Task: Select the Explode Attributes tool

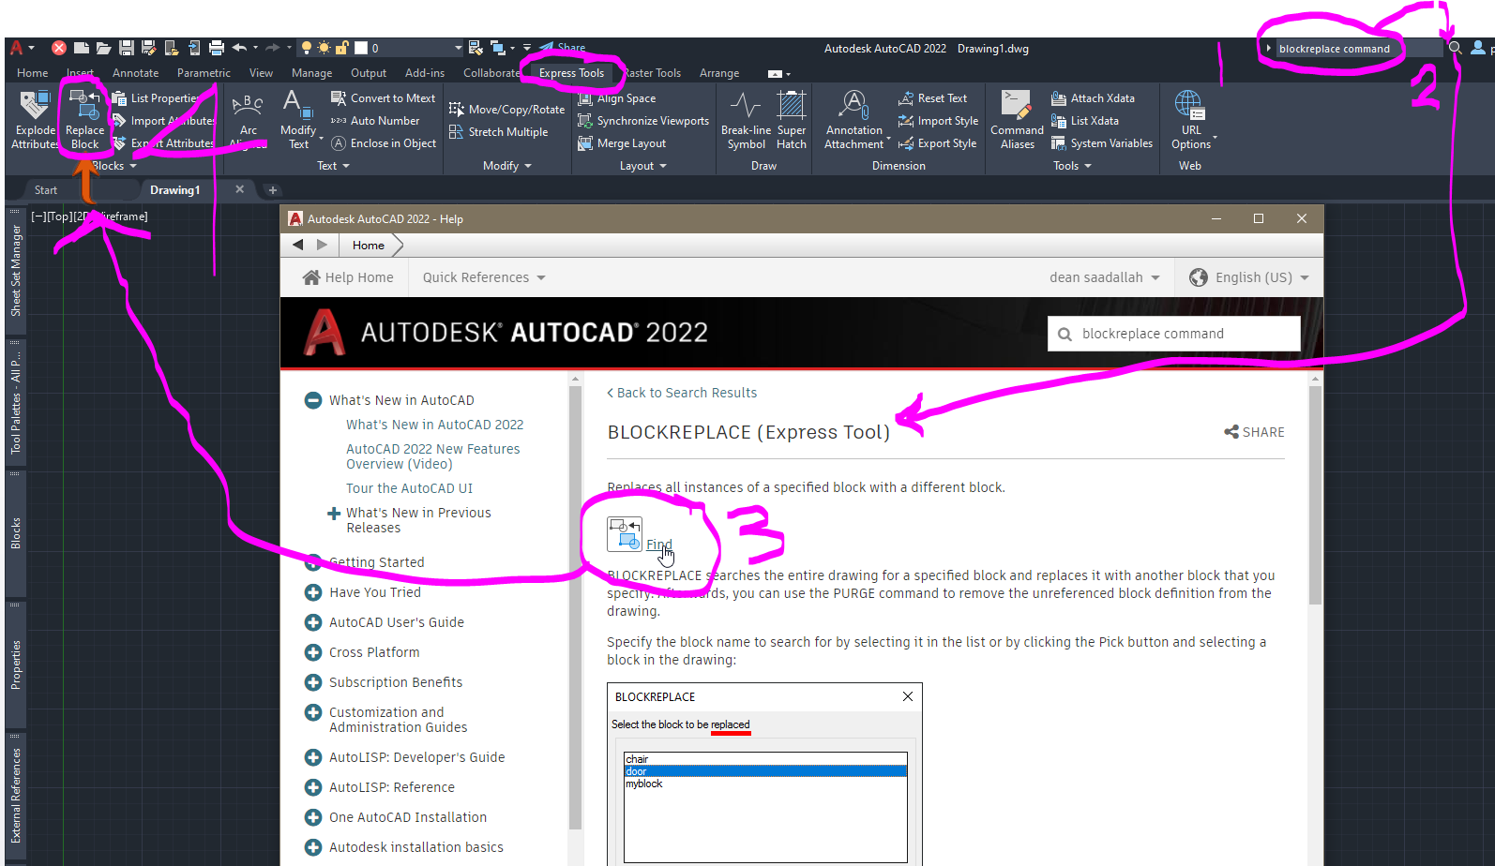Action: point(35,119)
